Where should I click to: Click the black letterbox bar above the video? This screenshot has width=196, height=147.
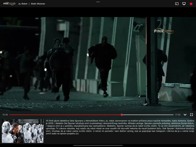(x=98, y=12)
